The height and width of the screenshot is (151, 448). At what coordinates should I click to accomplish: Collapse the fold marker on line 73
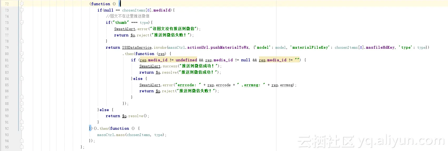[x=22, y=10]
